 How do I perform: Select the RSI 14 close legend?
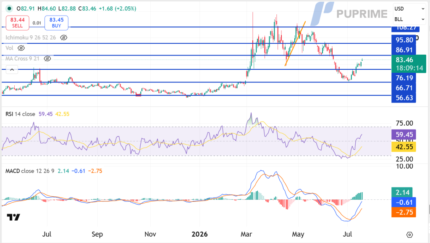[x=20, y=114]
